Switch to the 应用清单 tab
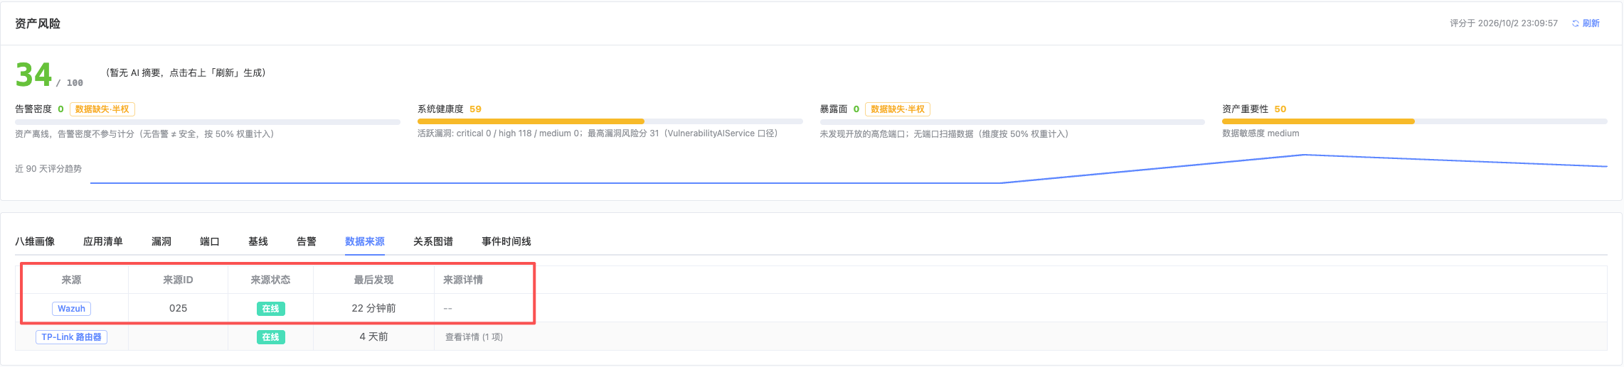Image resolution: width=1624 pixels, height=367 pixels. pos(103,241)
